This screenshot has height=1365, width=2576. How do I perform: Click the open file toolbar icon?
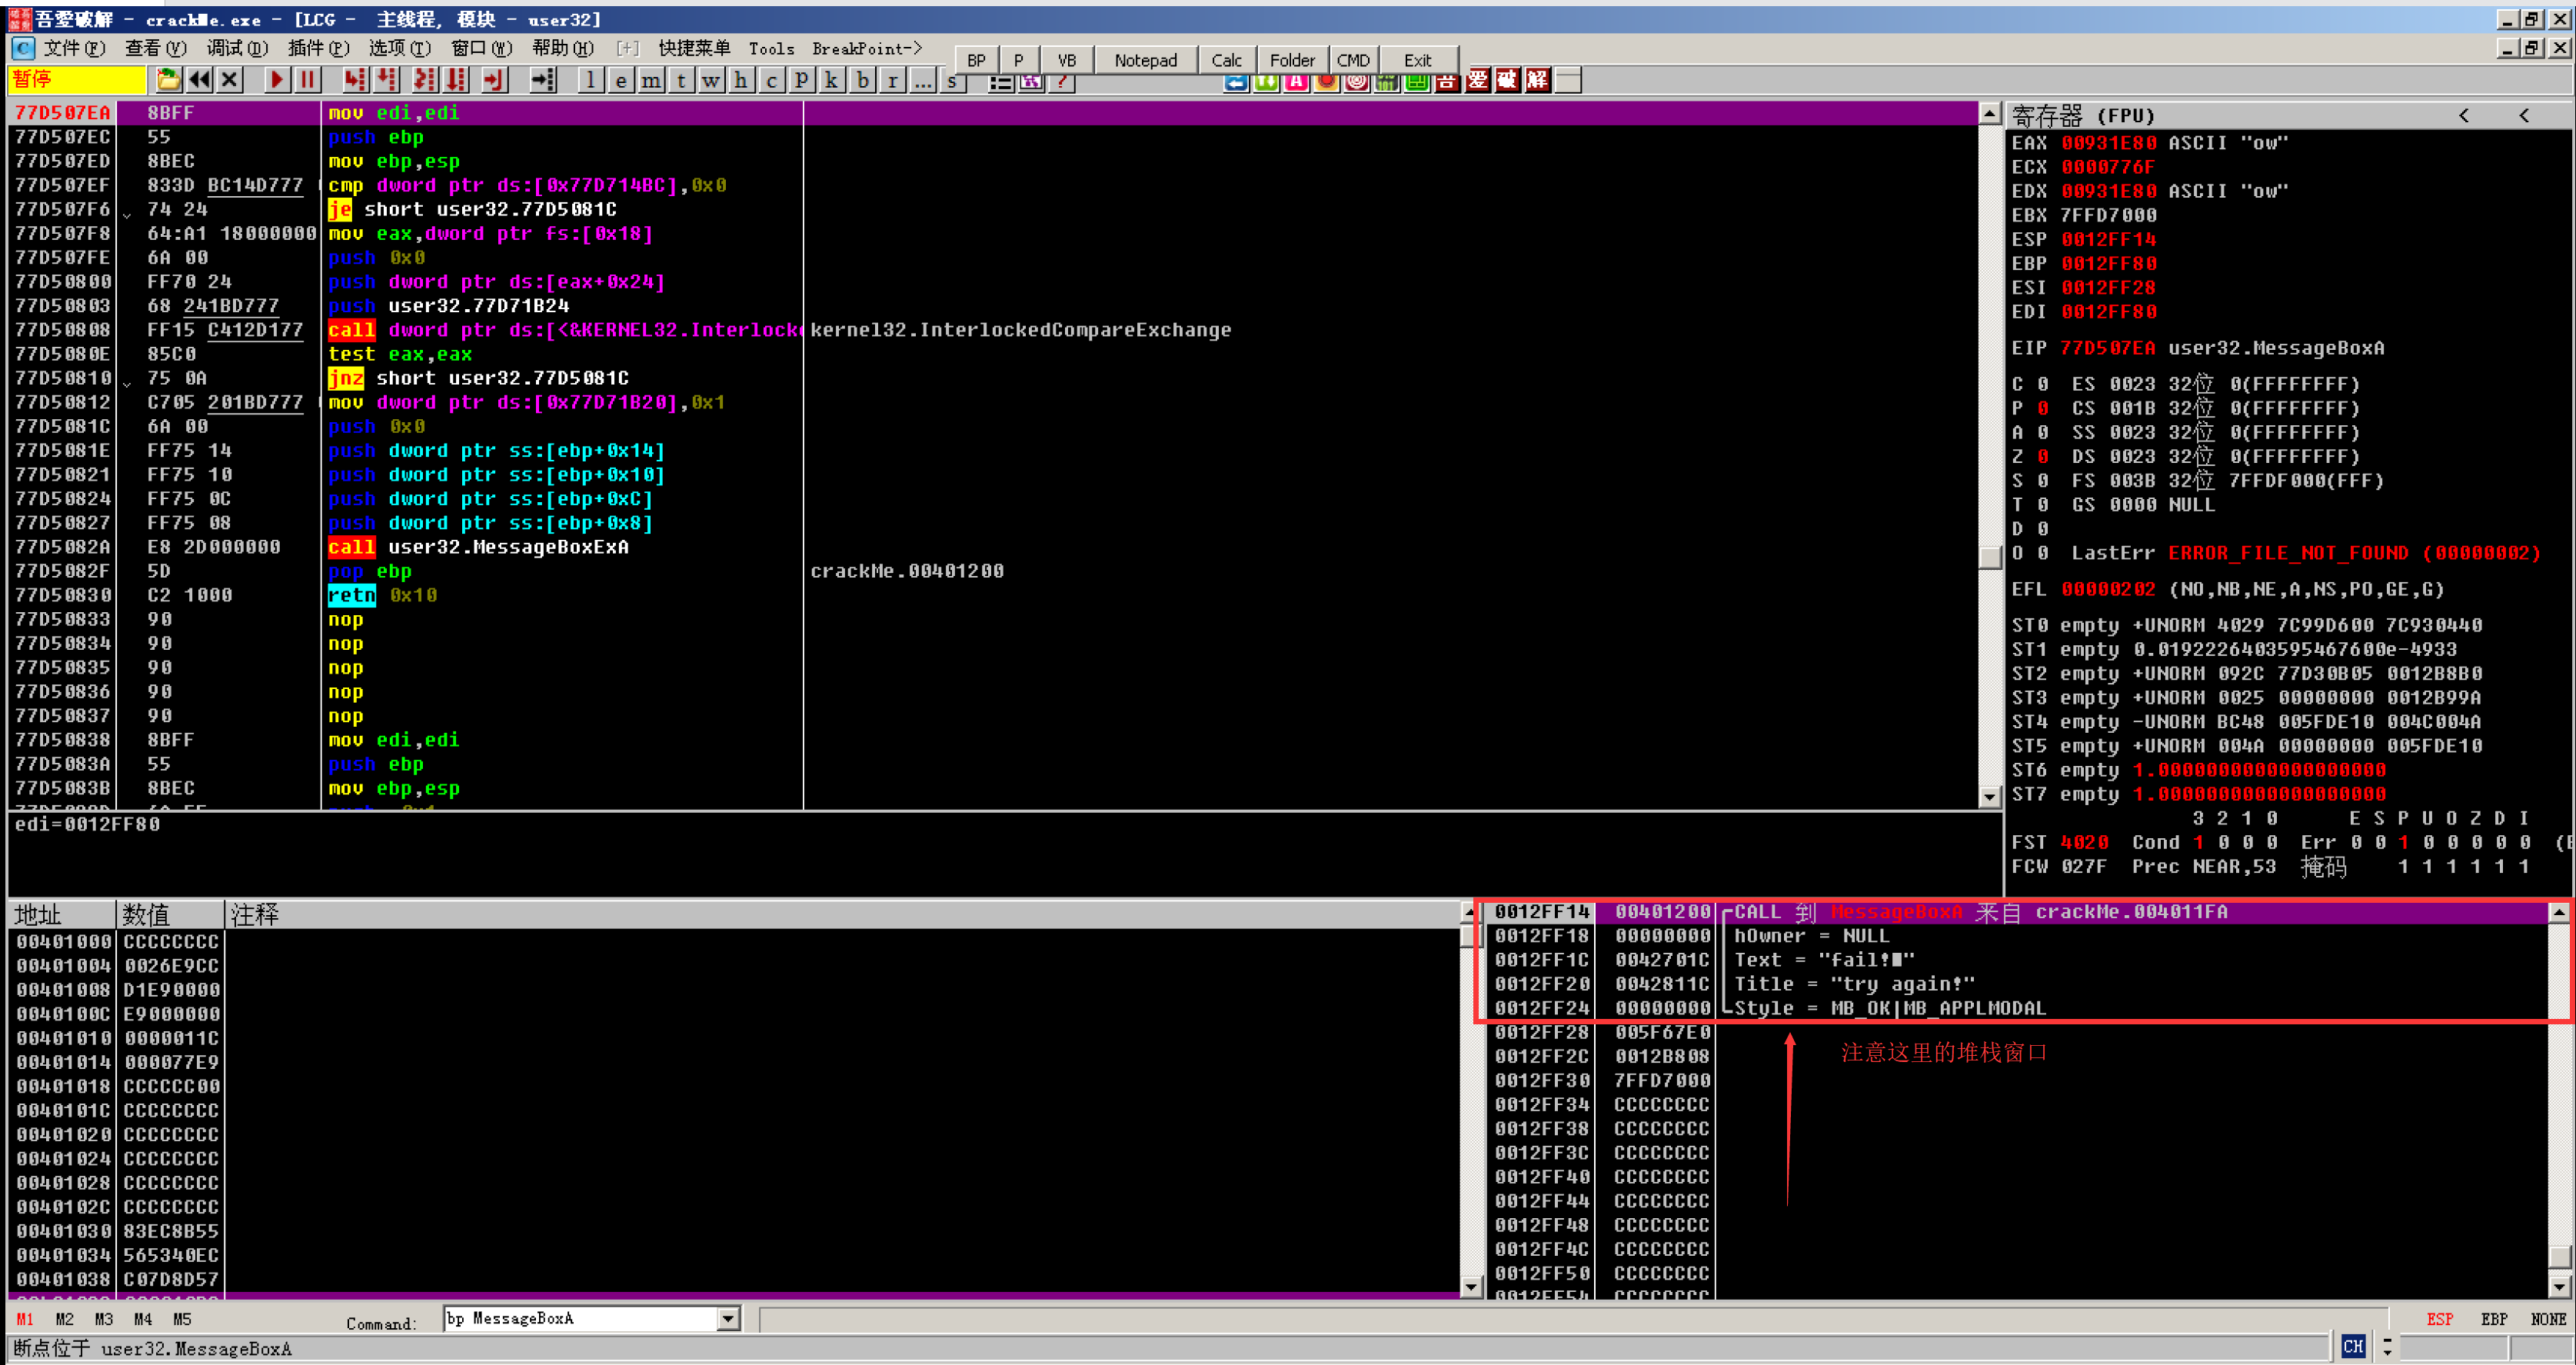click(x=168, y=80)
